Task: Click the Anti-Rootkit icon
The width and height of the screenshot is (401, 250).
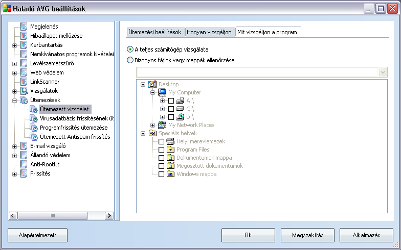Action: pos(24,164)
